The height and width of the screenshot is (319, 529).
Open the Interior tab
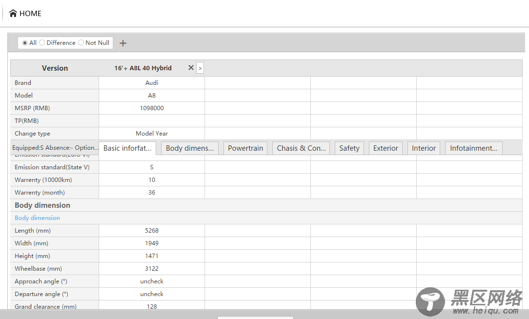point(424,148)
